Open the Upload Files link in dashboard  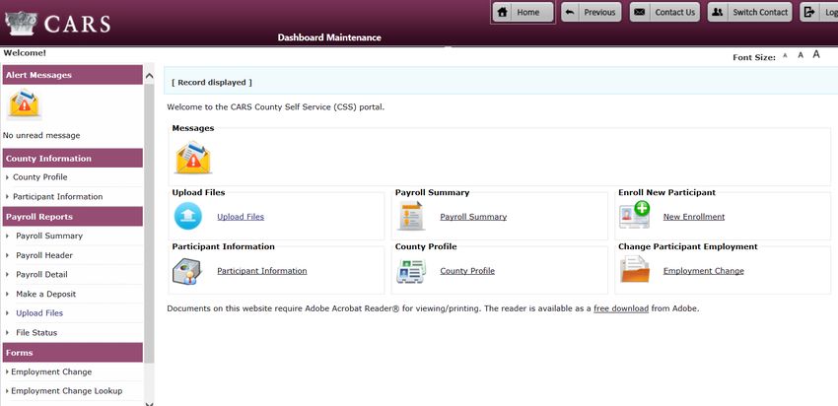[x=241, y=217]
